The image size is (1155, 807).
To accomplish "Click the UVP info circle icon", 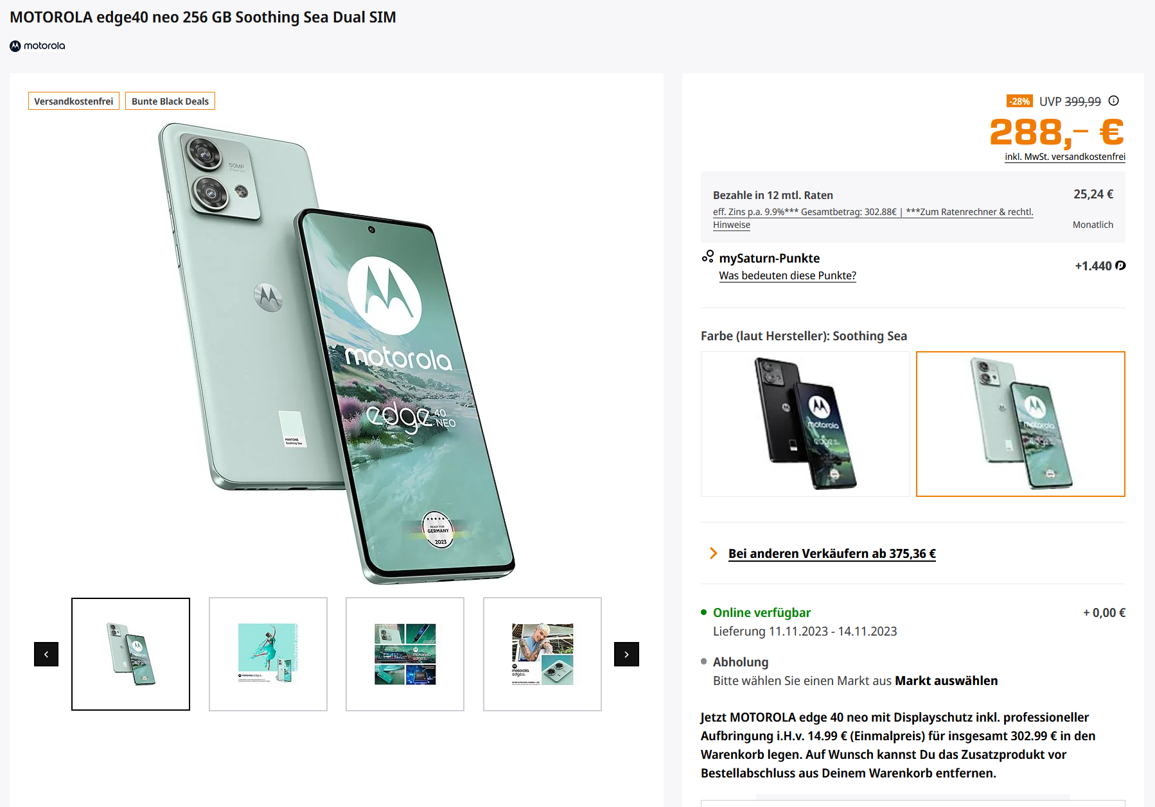I will coord(1114,101).
